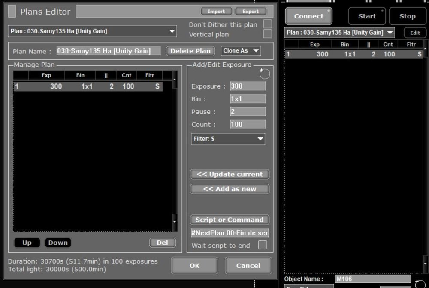Screen dimensions: 429x288
Task: Click the circular icon in Add/Edit Exposure
Action: click(x=264, y=74)
